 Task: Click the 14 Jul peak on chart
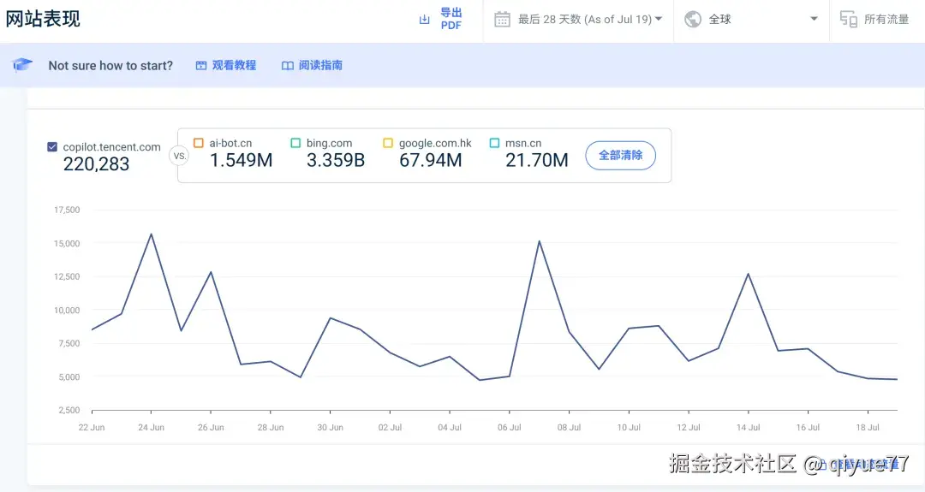tap(748, 274)
